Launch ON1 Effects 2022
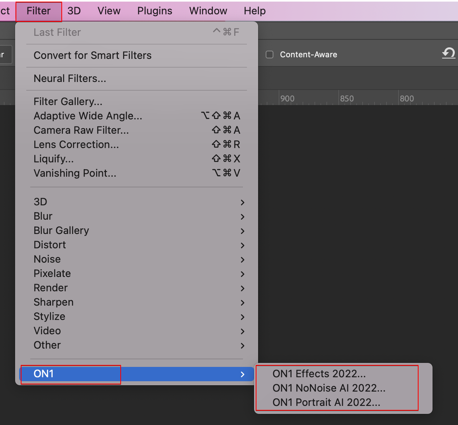The width and height of the screenshot is (458, 425). pos(319,374)
